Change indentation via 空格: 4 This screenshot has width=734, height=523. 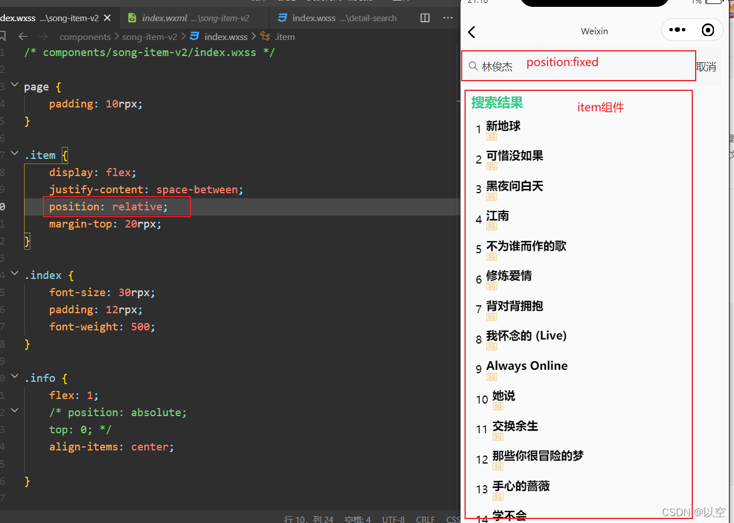[x=358, y=519]
